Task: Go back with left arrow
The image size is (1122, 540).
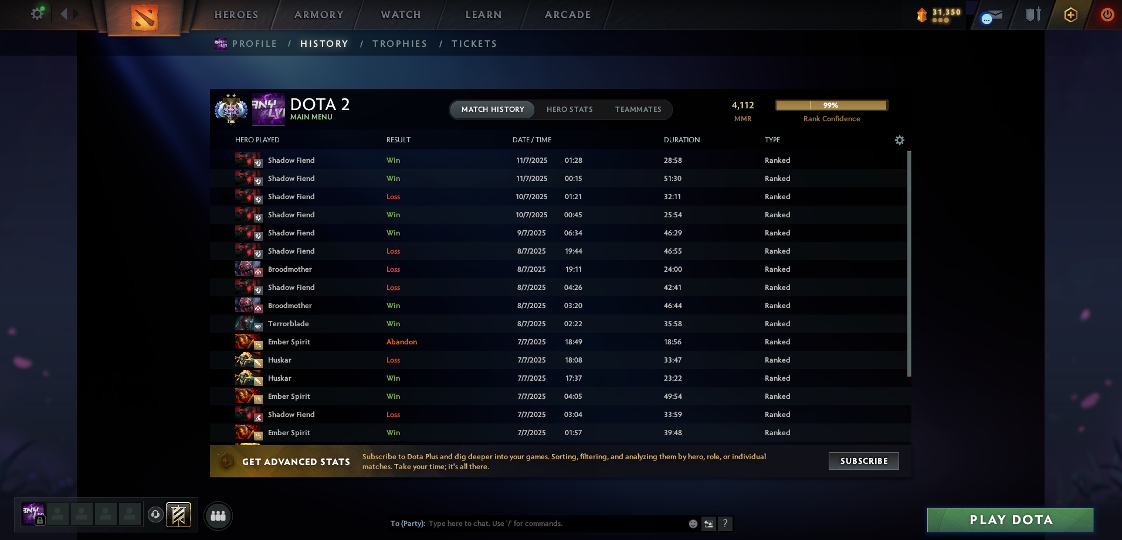Action: point(64,13)
